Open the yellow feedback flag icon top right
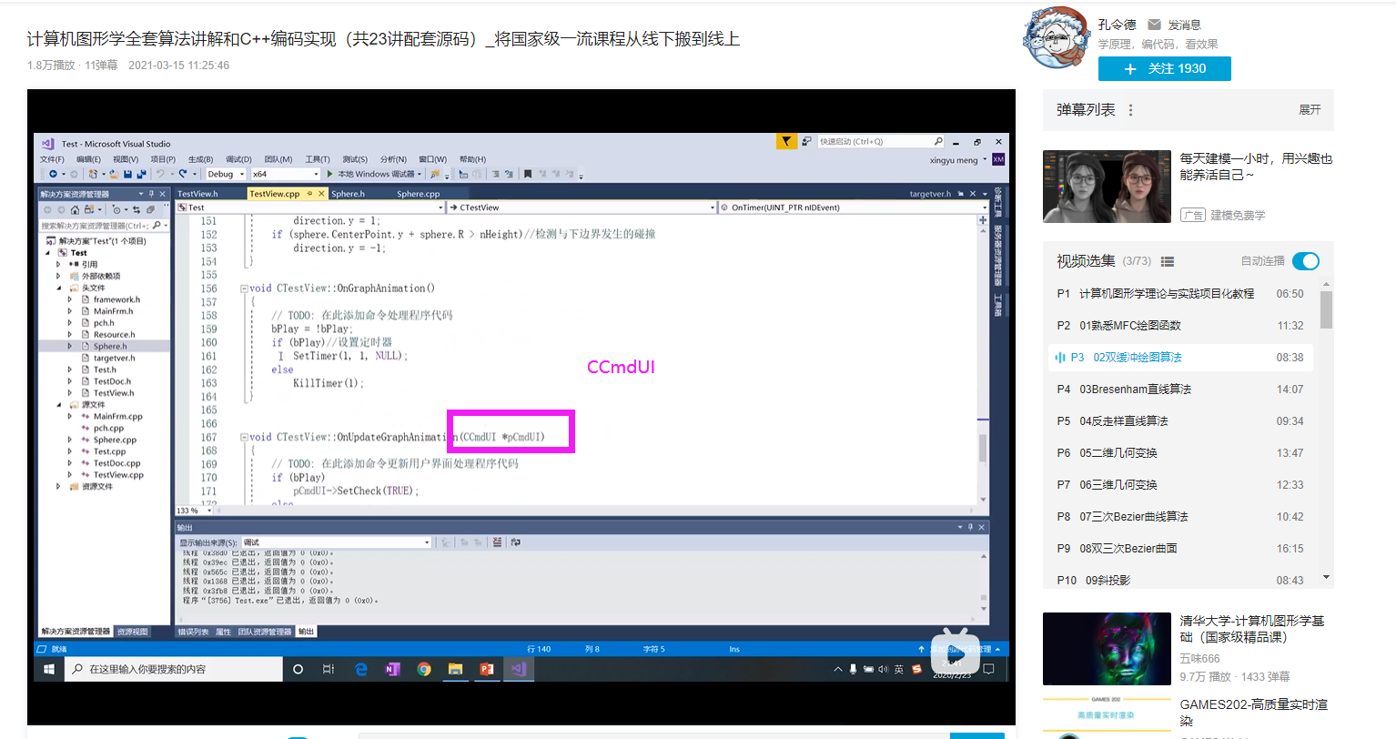The image size is (1396, 739). tap(786, 142)
